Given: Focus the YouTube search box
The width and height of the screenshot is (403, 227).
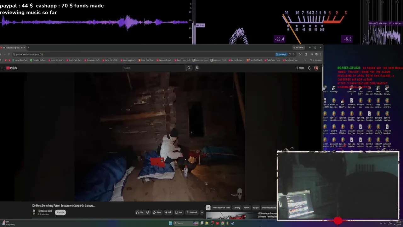Looking at the screenshot, I should [x=154, y=68].
